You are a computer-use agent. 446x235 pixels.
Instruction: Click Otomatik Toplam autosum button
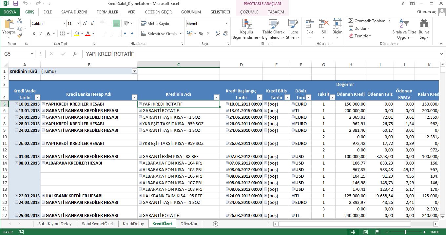(x=367, y=21)
